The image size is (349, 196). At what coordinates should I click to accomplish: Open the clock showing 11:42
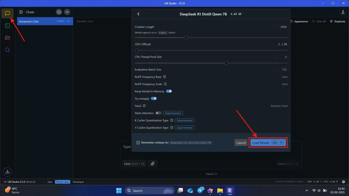(337, 190)
